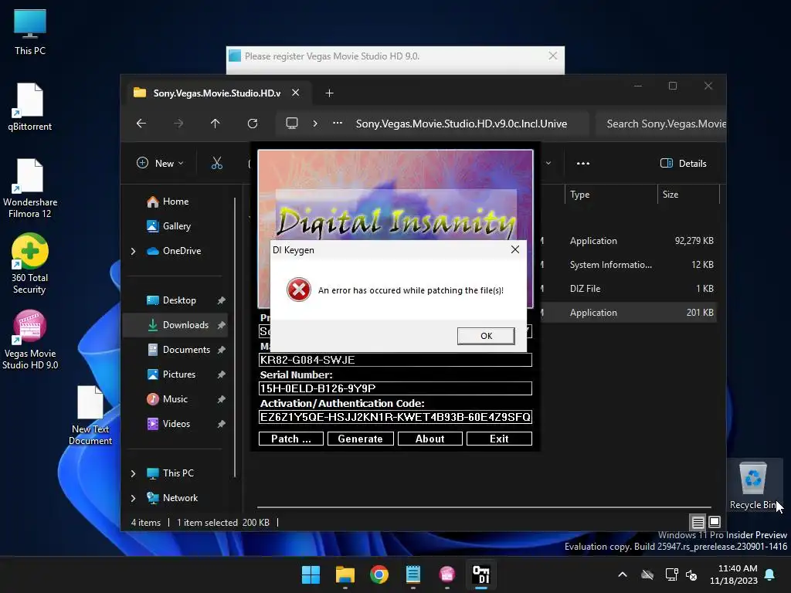This screenshot has width=791, height=593.
Task: Switch to details list view icon
Action: click(698, 522)
